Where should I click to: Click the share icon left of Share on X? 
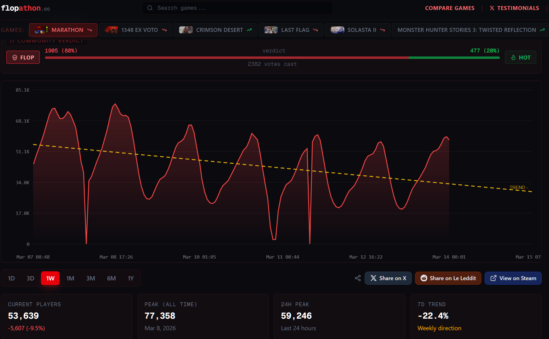tap(358, 278)
